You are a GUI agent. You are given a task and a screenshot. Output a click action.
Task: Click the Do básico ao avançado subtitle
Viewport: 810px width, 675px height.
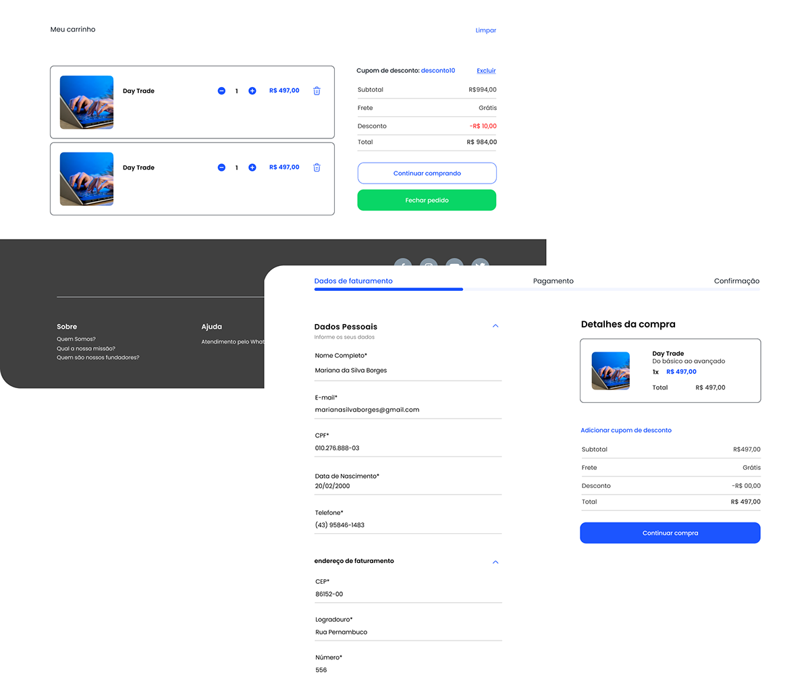688,362
